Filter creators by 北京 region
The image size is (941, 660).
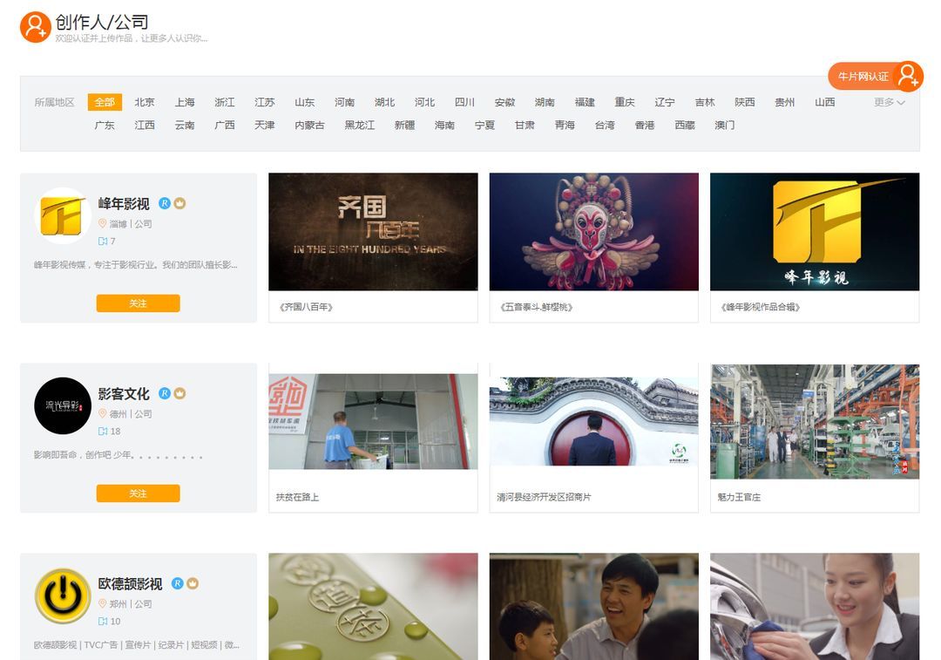point(145,102)
